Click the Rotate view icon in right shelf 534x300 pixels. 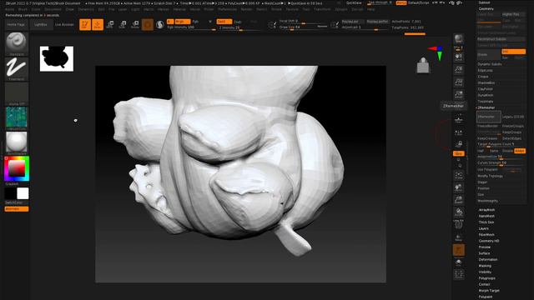(x=459, y=212)
